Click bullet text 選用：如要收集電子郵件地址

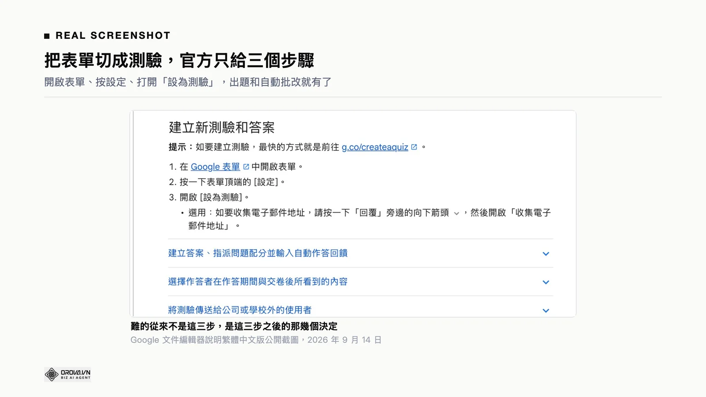(x=369, y=219)
